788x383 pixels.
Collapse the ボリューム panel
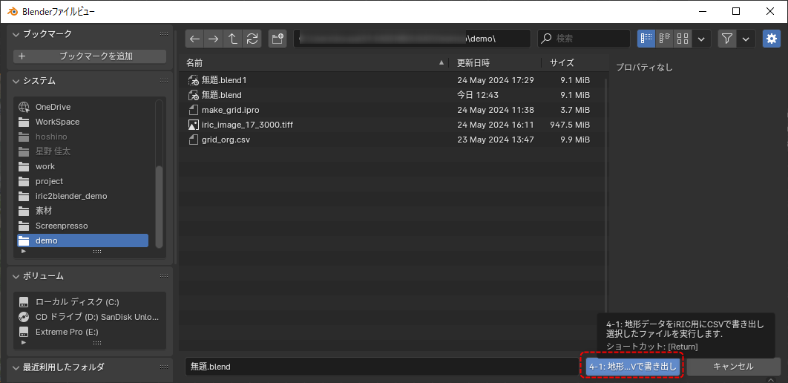[x=16, y=276]
